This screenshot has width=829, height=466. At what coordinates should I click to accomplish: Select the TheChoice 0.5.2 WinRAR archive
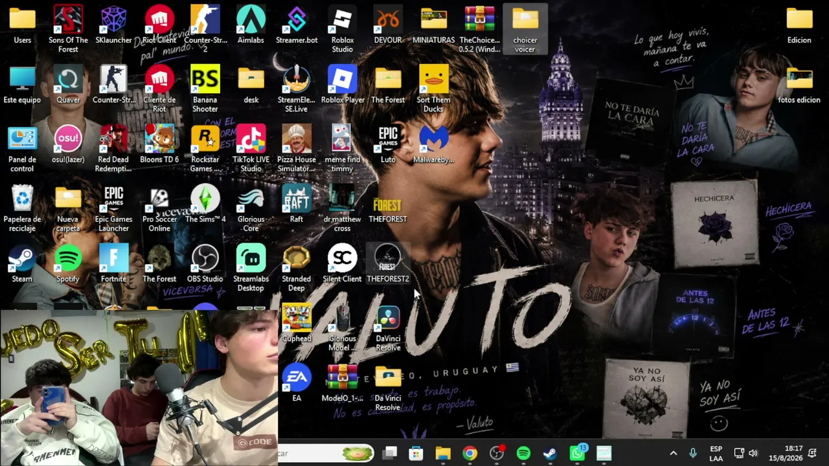[x=479, y=29]
